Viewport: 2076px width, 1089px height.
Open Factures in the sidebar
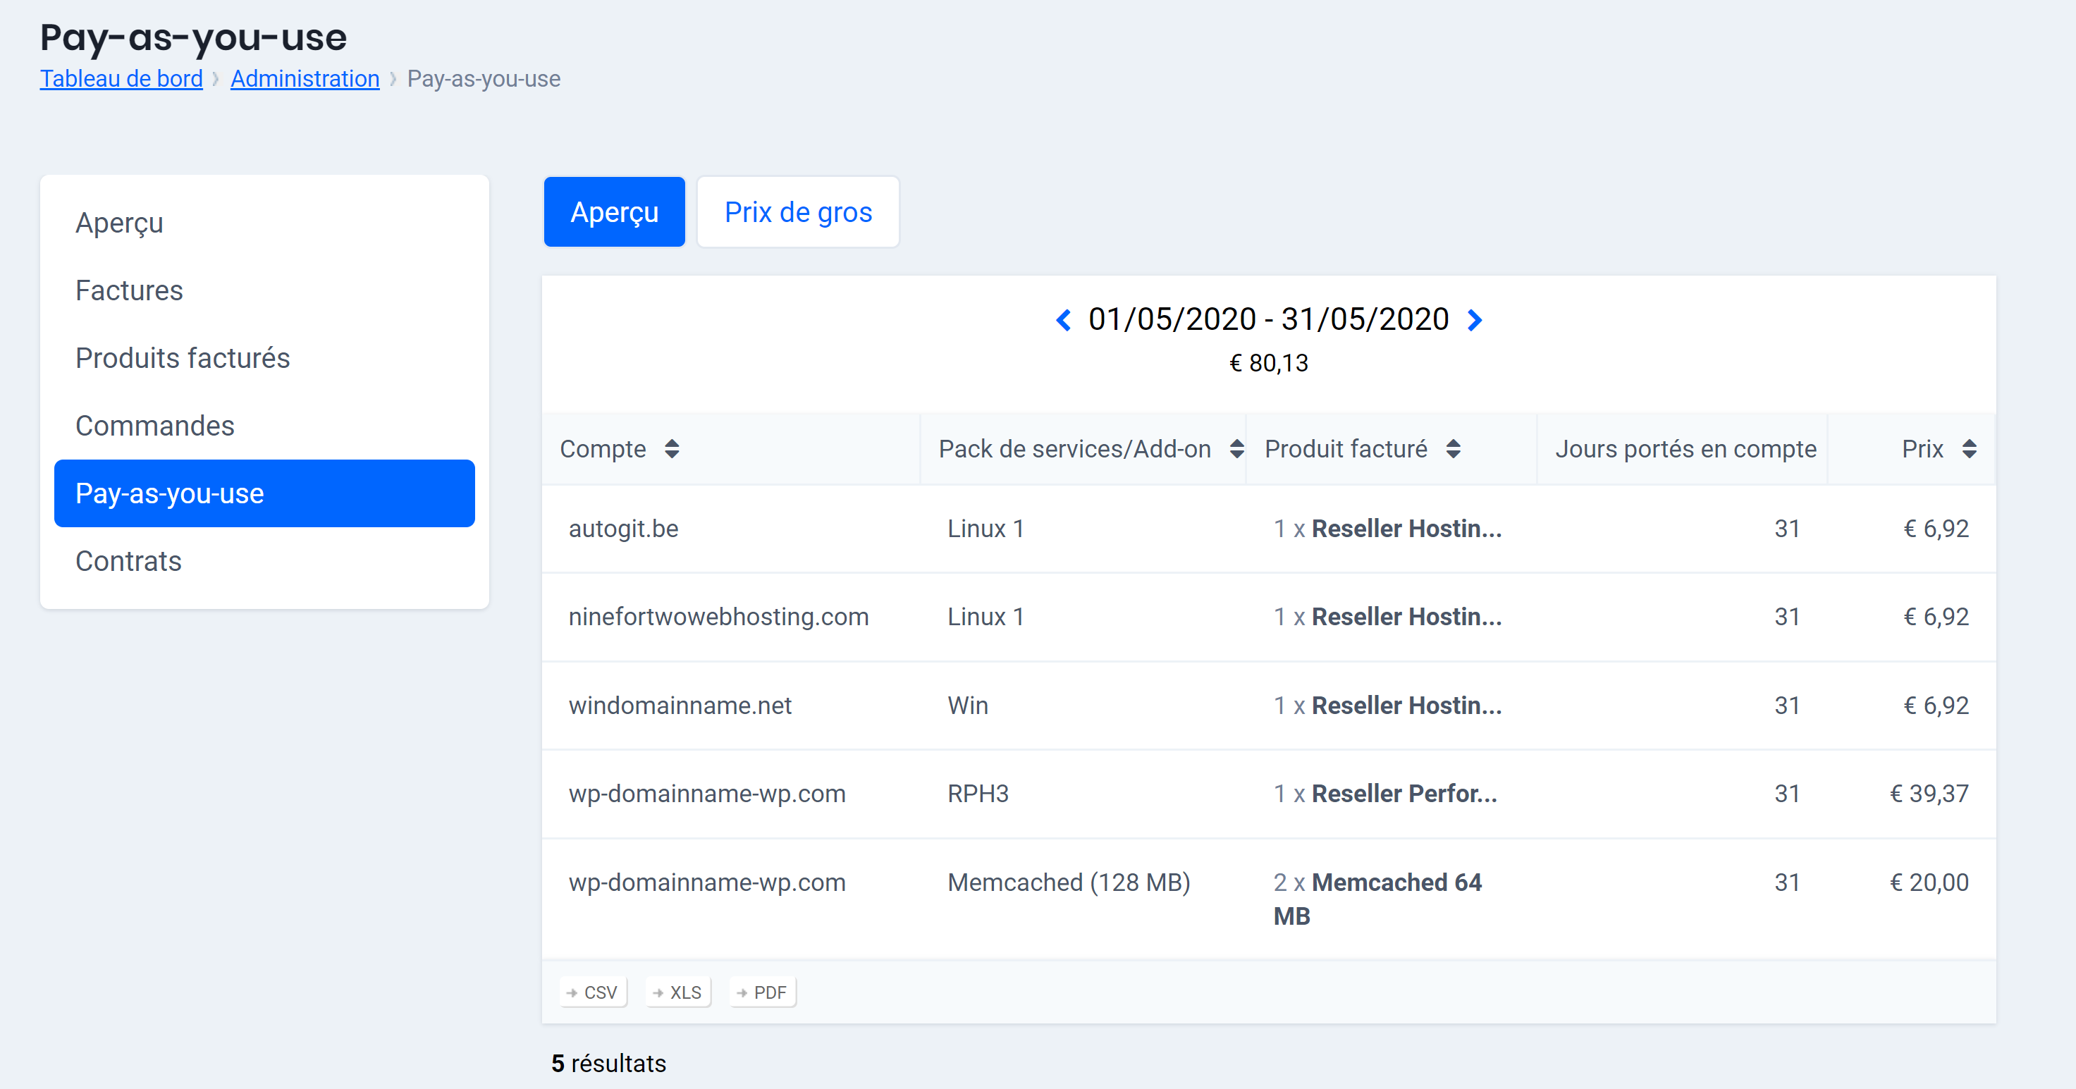point(129,290)
